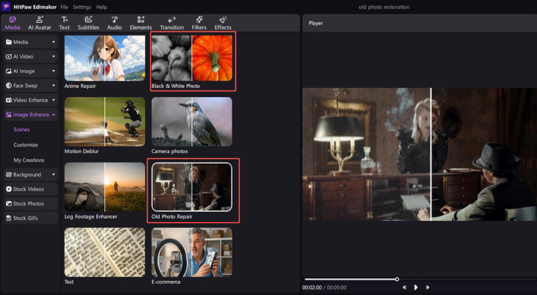Open the Help menu

click(101, 7)
